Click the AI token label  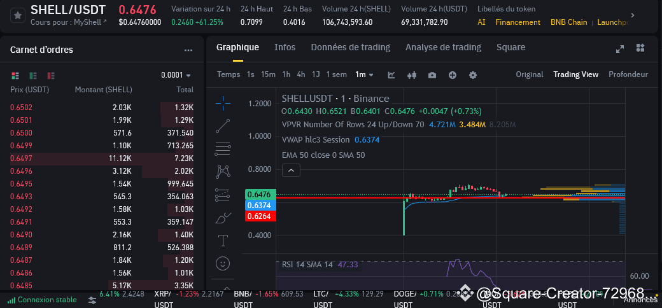(x=481, y=22)
